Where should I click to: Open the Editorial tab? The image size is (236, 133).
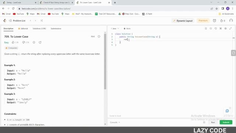pyautogui.click(x=23, y=28)
